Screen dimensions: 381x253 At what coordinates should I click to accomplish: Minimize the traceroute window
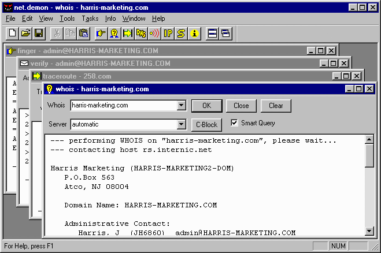[336, 76]
